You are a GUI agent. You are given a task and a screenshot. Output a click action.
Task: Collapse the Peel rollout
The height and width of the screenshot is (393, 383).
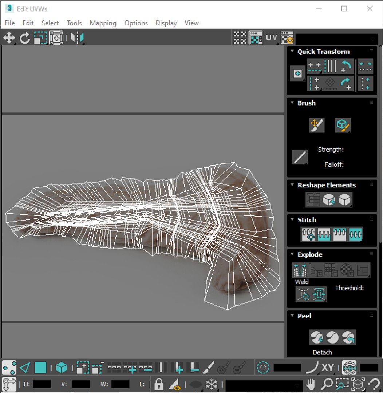[x=292, y=315]
